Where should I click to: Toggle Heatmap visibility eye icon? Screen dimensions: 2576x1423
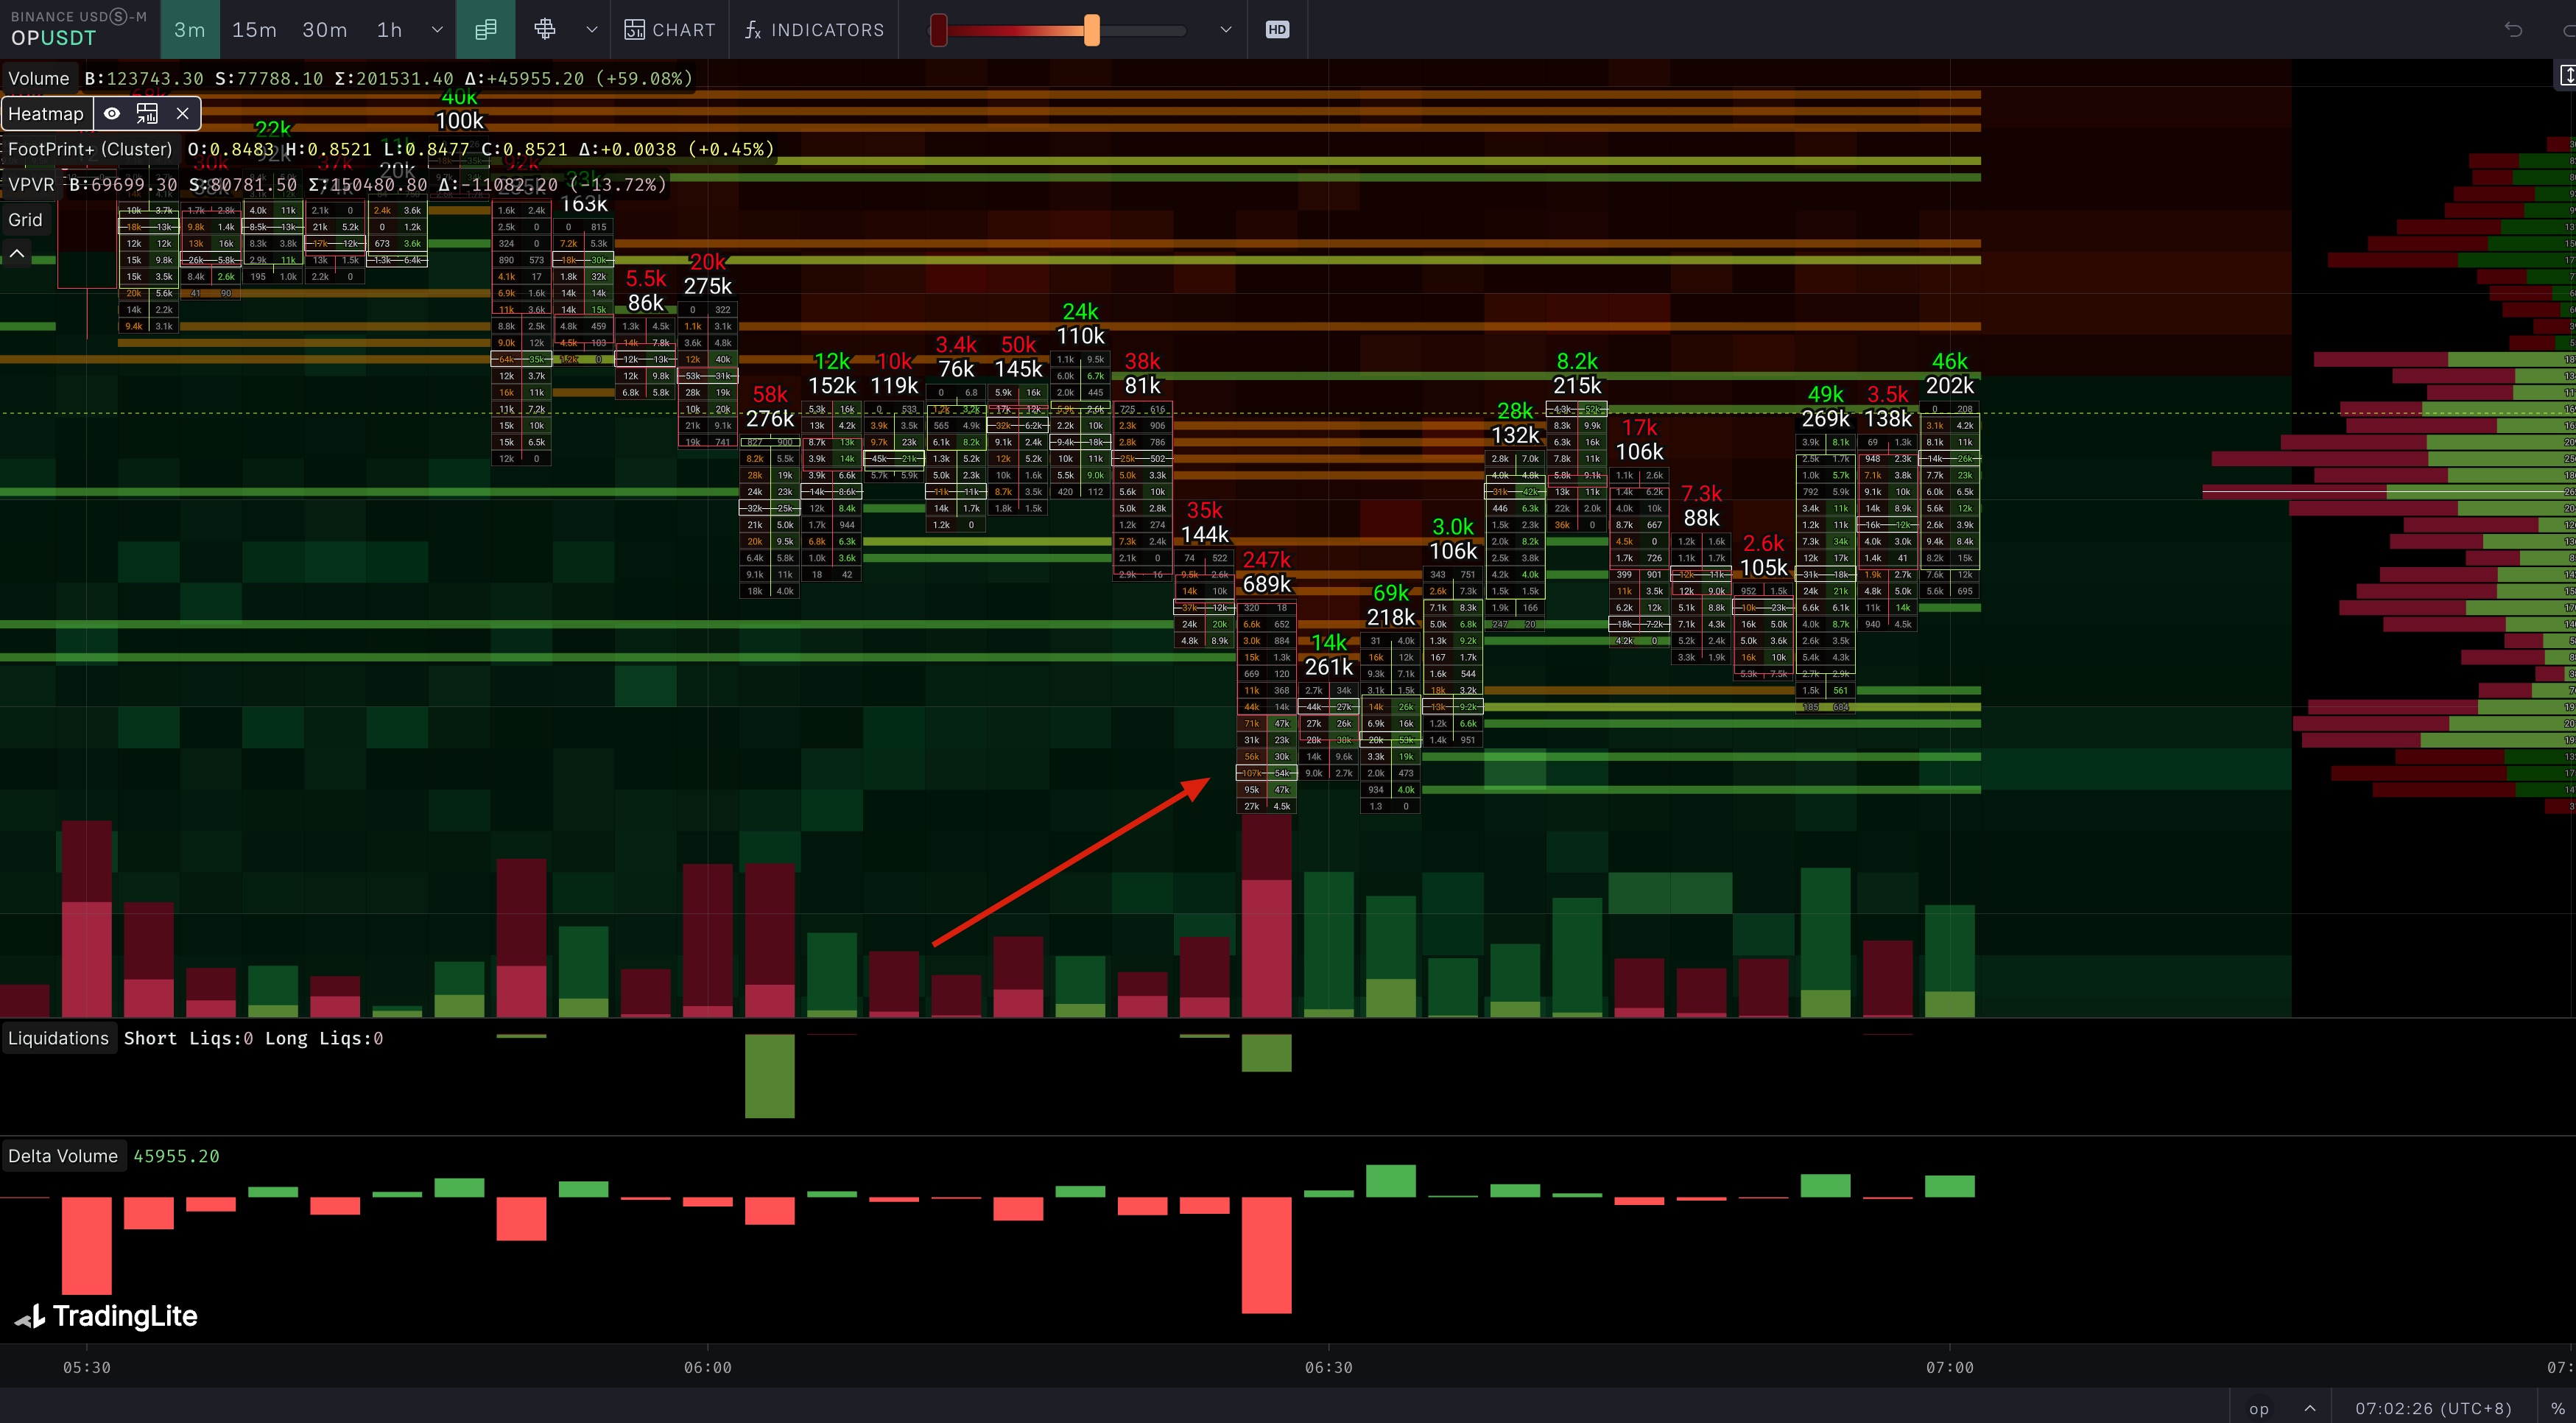[112, 114]
